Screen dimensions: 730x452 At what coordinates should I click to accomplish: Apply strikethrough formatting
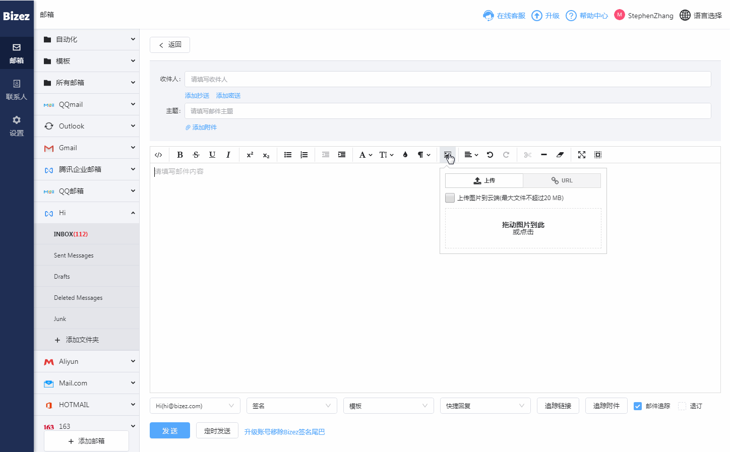[196, 155]
